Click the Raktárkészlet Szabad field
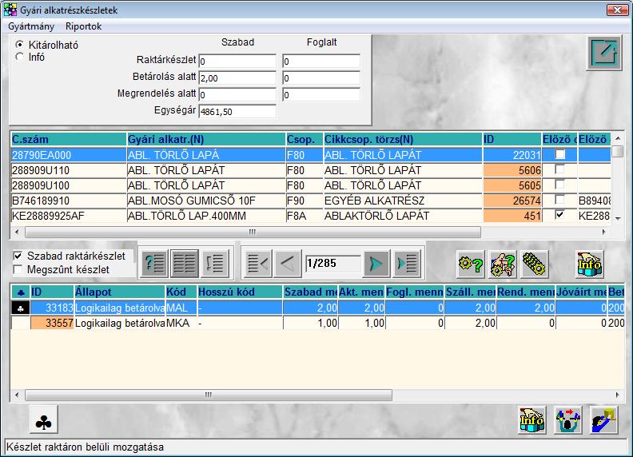 pyautogui.click(x=237, y=61)
